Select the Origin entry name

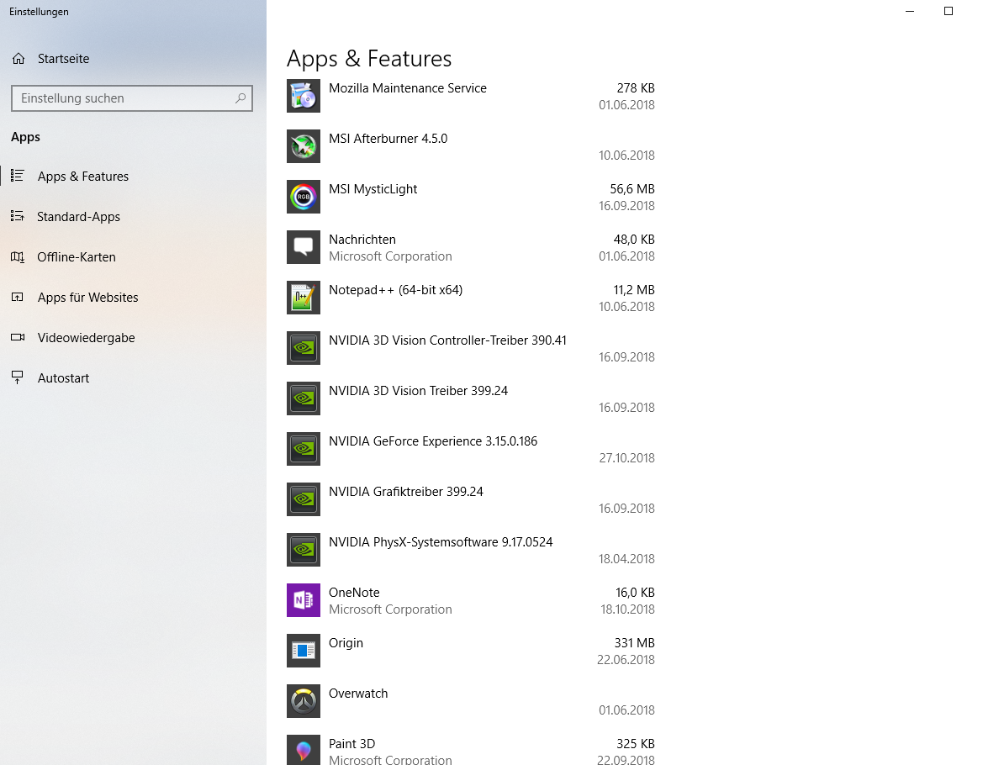pos(346,643)
